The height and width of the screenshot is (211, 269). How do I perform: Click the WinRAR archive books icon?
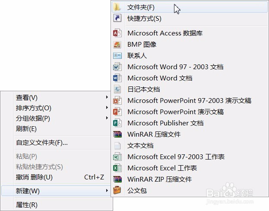[117, 134]
